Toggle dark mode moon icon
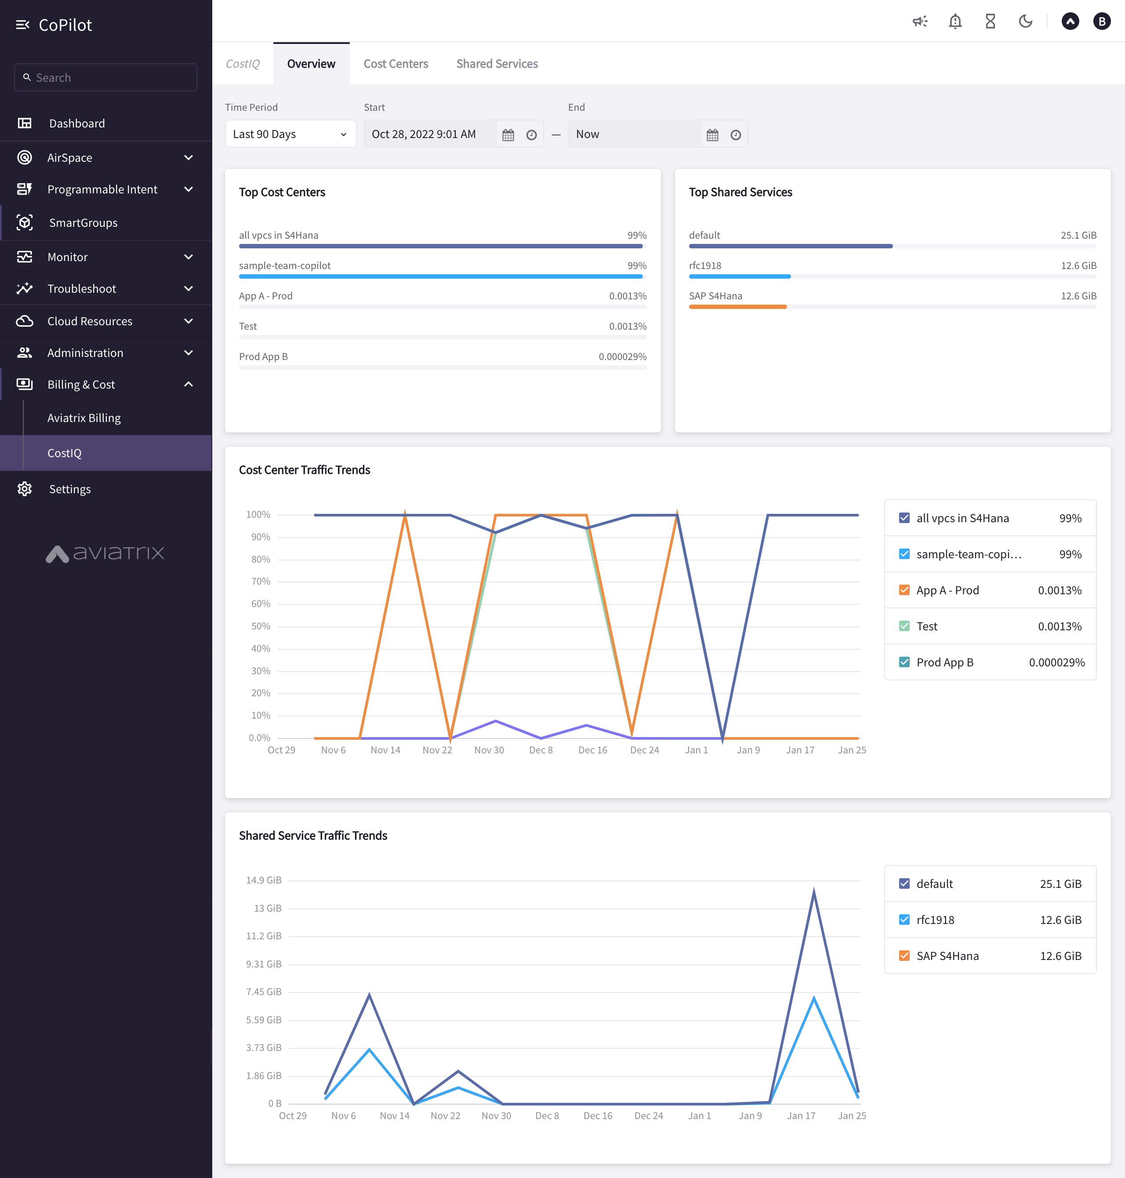This screenshot has width=1125, height=1178. point(1025,22)
